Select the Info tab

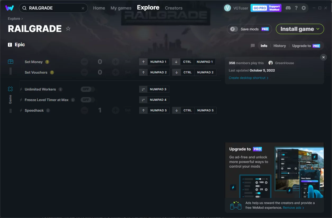click(x=264, y=46)
